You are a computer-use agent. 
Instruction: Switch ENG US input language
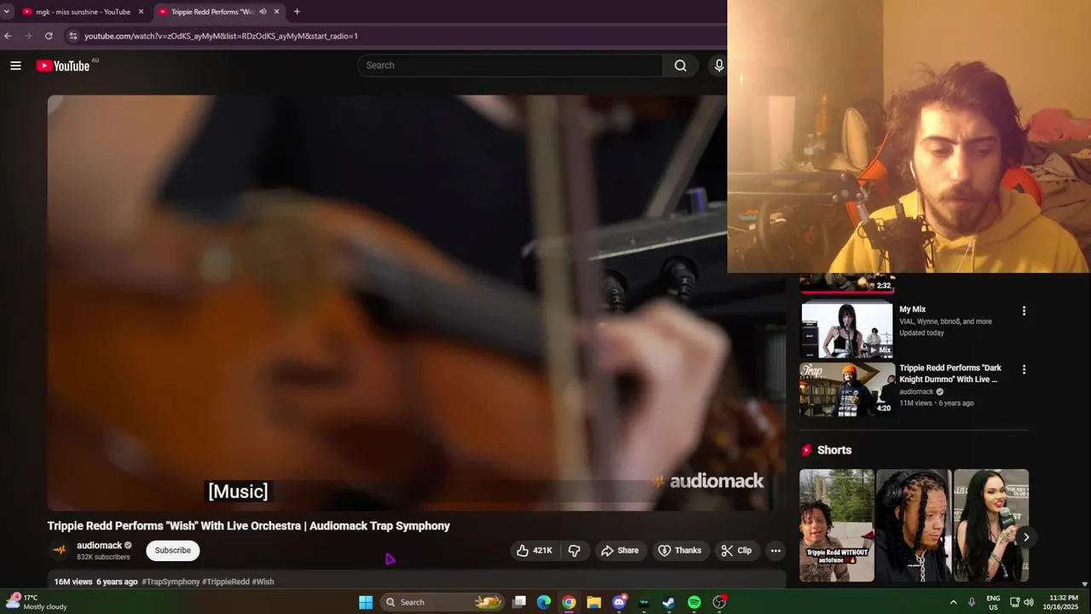(x=993, y=602)
